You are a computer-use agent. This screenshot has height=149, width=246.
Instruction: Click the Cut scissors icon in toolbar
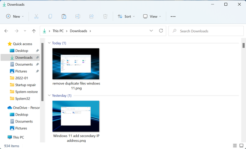pos(36,16)
